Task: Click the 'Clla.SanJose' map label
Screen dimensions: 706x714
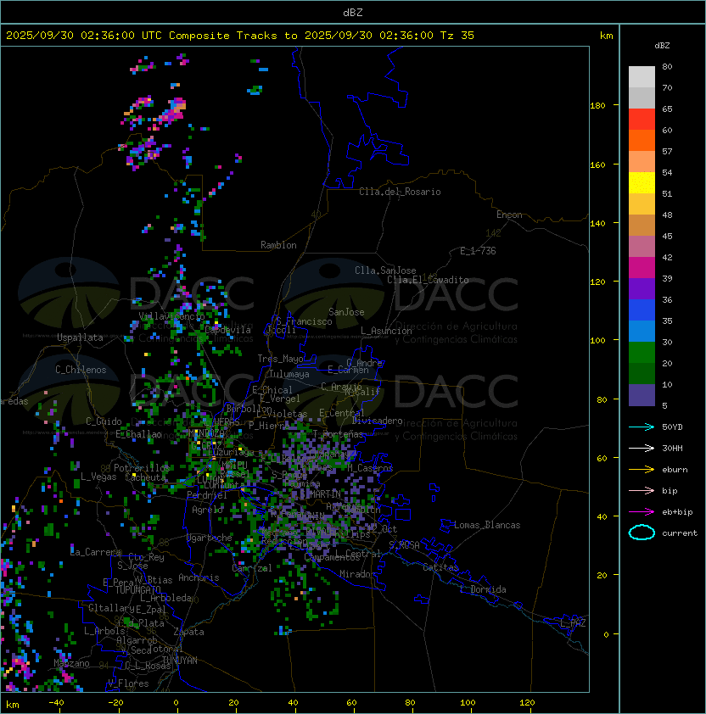Action: pos(385,271)
